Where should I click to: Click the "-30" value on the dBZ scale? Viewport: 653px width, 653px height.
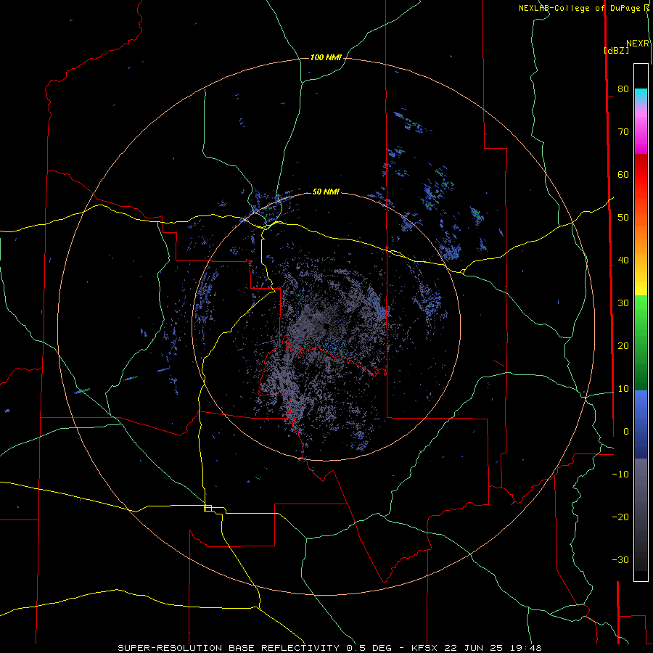(x=620, y=559)
